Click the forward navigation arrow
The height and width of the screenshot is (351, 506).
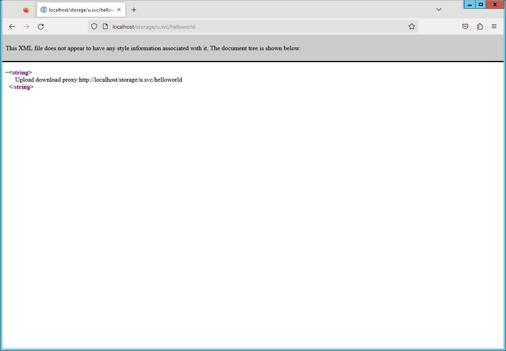(26, 27)
